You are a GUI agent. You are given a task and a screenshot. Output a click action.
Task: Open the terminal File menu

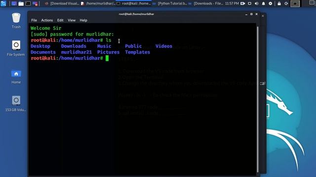pyautogui.click(x=34, y=20)
